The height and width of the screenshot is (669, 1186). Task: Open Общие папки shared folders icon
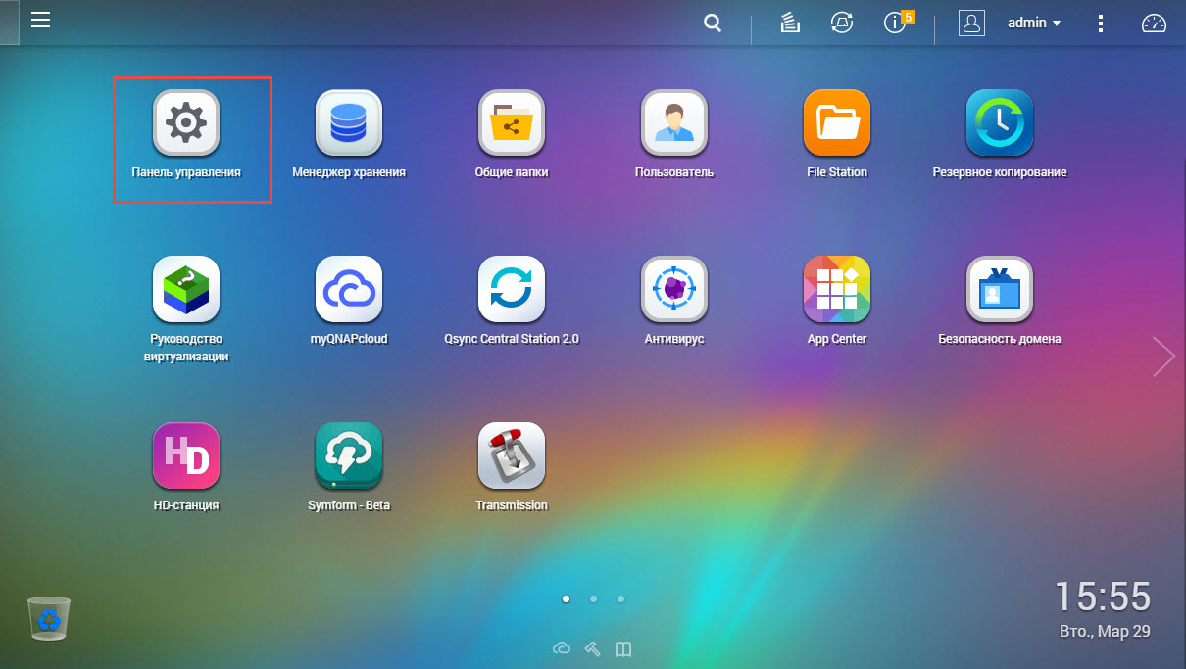[512, 122]
